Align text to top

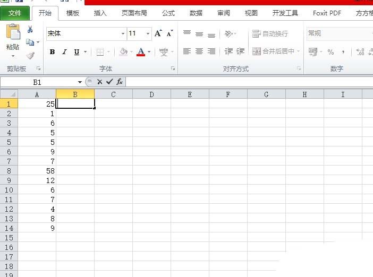[x=187, y=33]
